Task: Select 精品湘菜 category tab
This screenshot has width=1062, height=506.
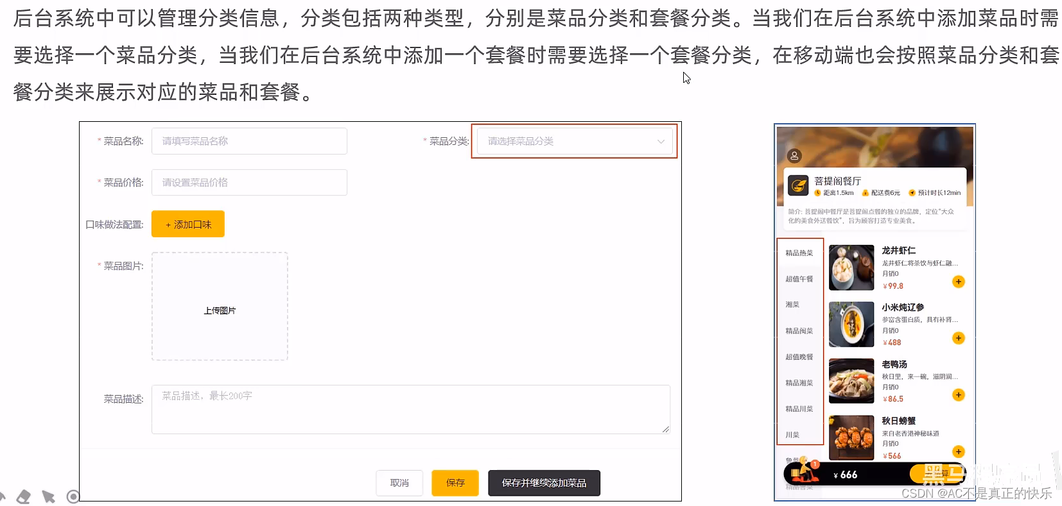Action: click(799, 383)
